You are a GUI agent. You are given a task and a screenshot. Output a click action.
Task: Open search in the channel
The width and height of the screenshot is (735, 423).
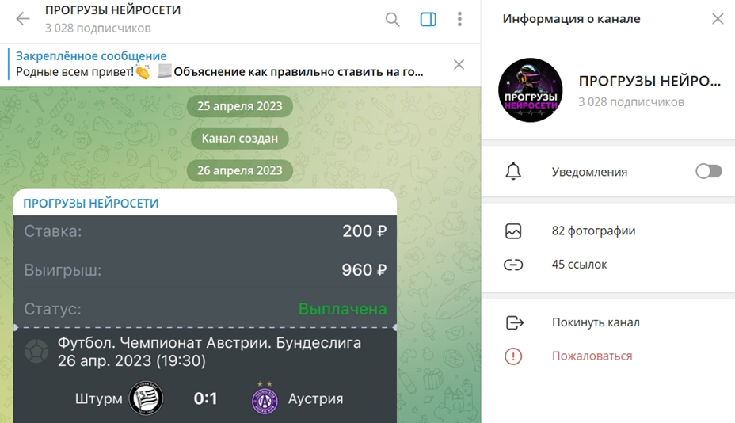point(392,19)
